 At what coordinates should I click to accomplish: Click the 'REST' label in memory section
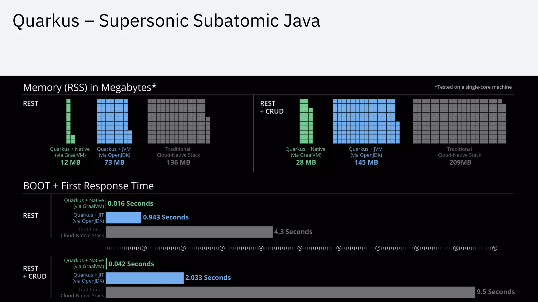30,104
